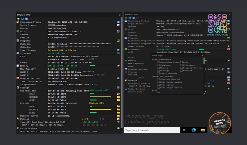Select 'Hyper-V UEFI Release v4.1 06/20/2024' in right window
The image size is (247, 145).
pos(180,35)
